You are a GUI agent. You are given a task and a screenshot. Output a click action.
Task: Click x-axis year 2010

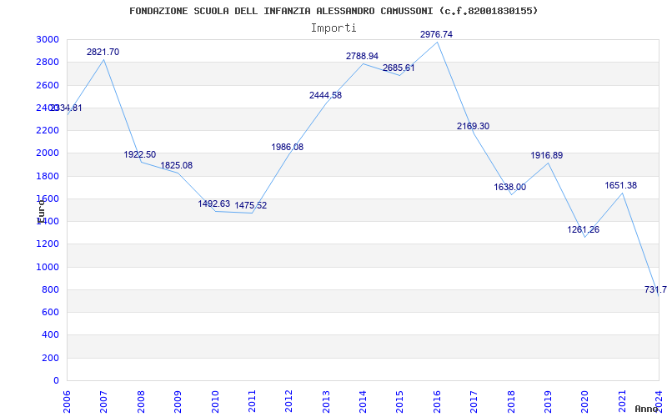(x=215, y=401)
